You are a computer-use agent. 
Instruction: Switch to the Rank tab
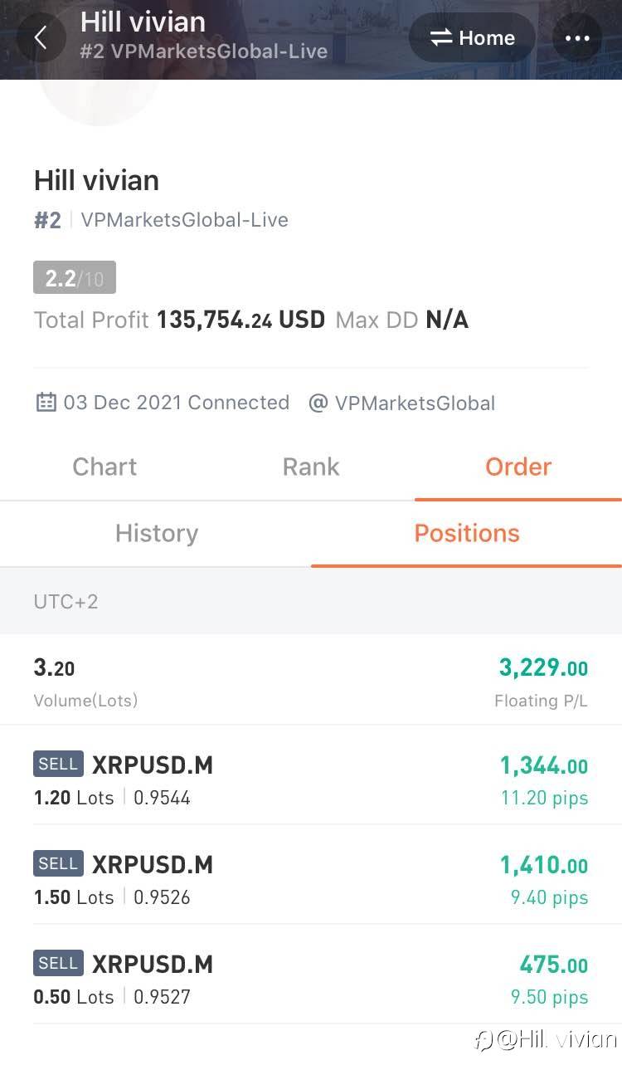tap(311, 467)
